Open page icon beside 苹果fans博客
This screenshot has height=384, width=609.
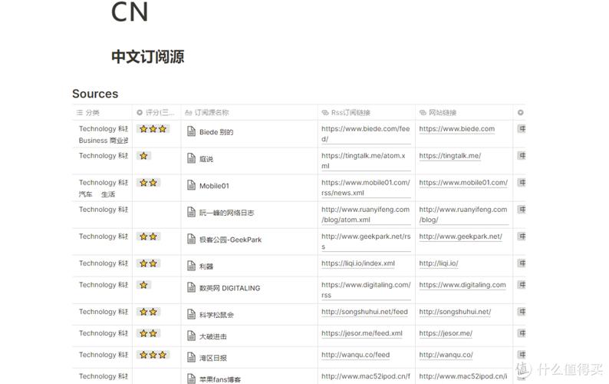point(191,379)
